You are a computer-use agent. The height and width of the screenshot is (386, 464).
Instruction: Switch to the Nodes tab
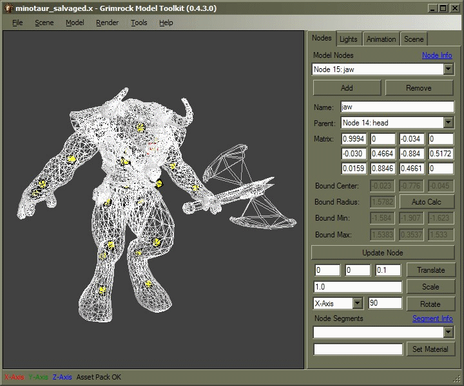click(x=322, y=38)
